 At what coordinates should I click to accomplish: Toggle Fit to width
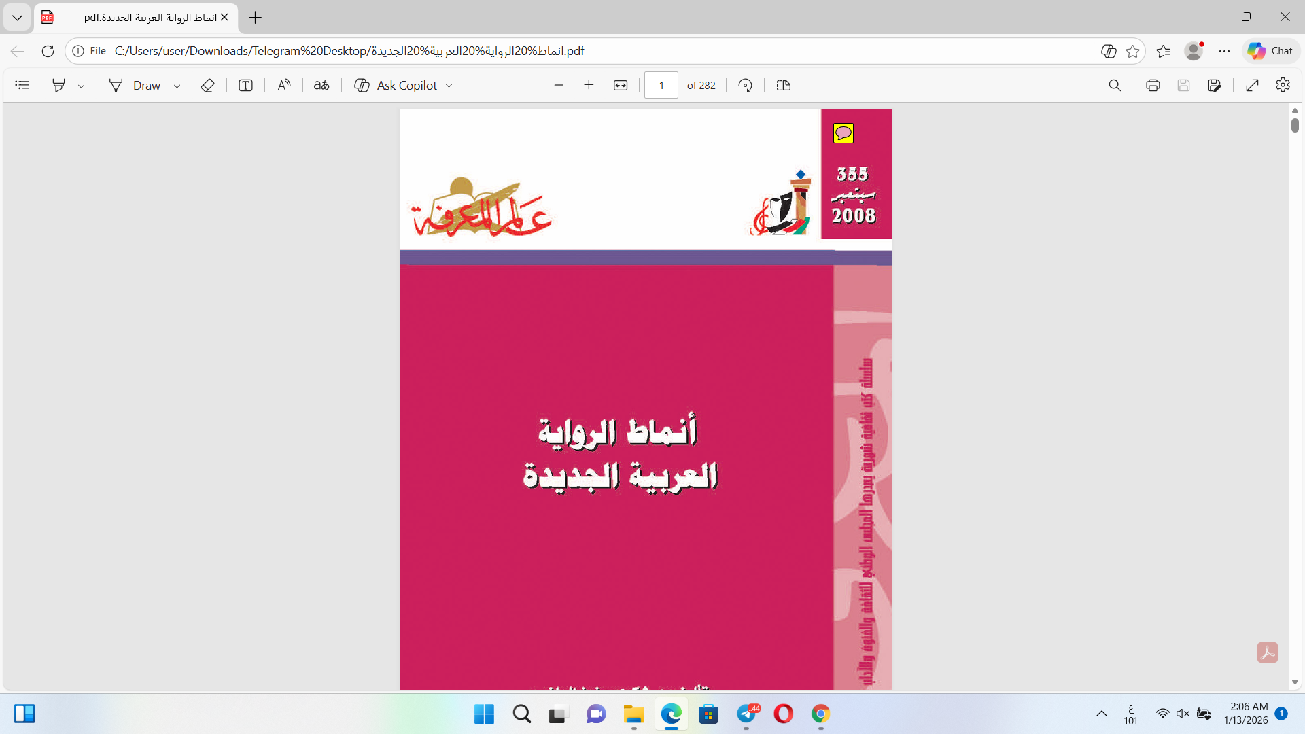(621, 85)
